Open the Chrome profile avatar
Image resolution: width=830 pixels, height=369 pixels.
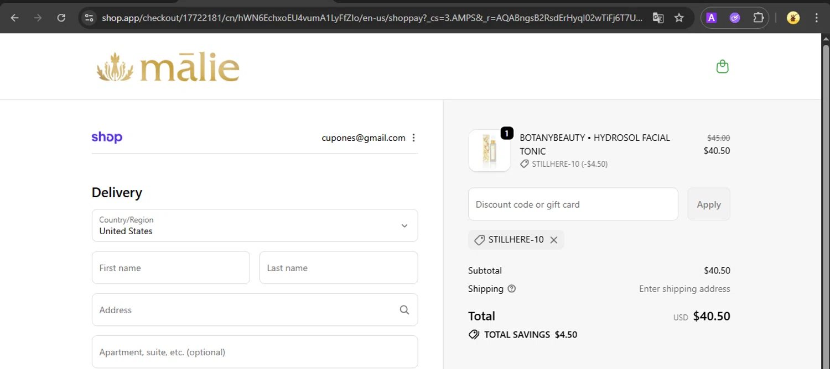[793, 18]
